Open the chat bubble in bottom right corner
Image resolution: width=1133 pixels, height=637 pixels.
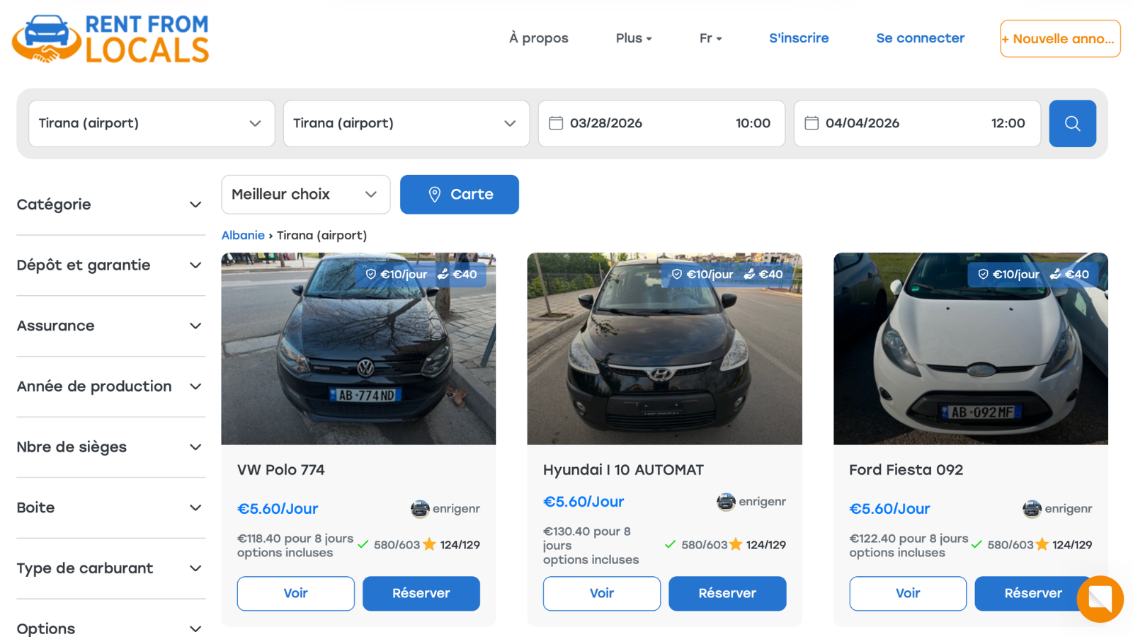pyautogui.click(x=1099, y=599)
